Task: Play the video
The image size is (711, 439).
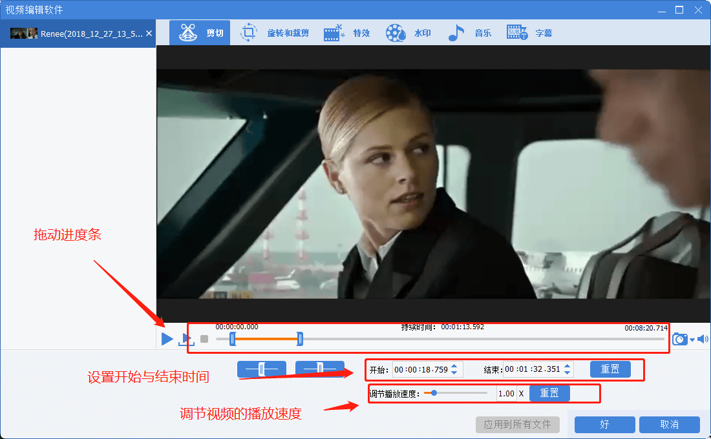Action: click(x=167, y=338)
